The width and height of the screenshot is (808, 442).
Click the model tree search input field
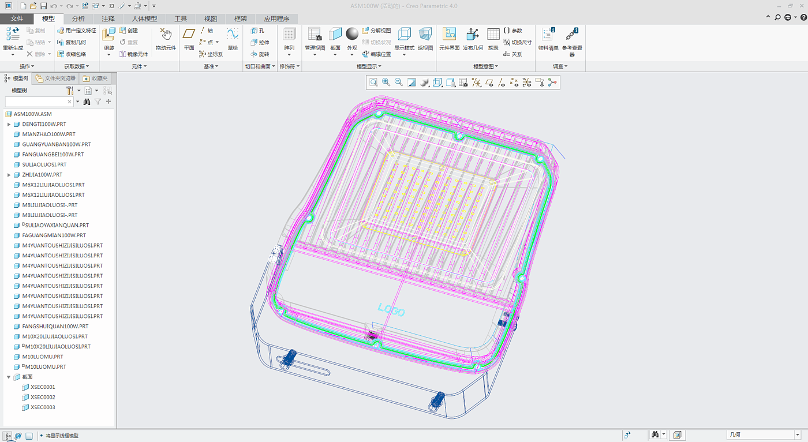[x=38, y=102]
